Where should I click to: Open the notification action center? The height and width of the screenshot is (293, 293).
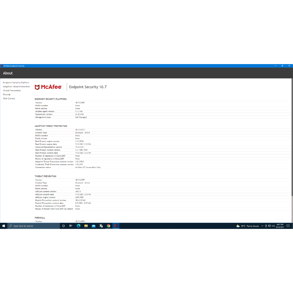(x=288, y=226)
